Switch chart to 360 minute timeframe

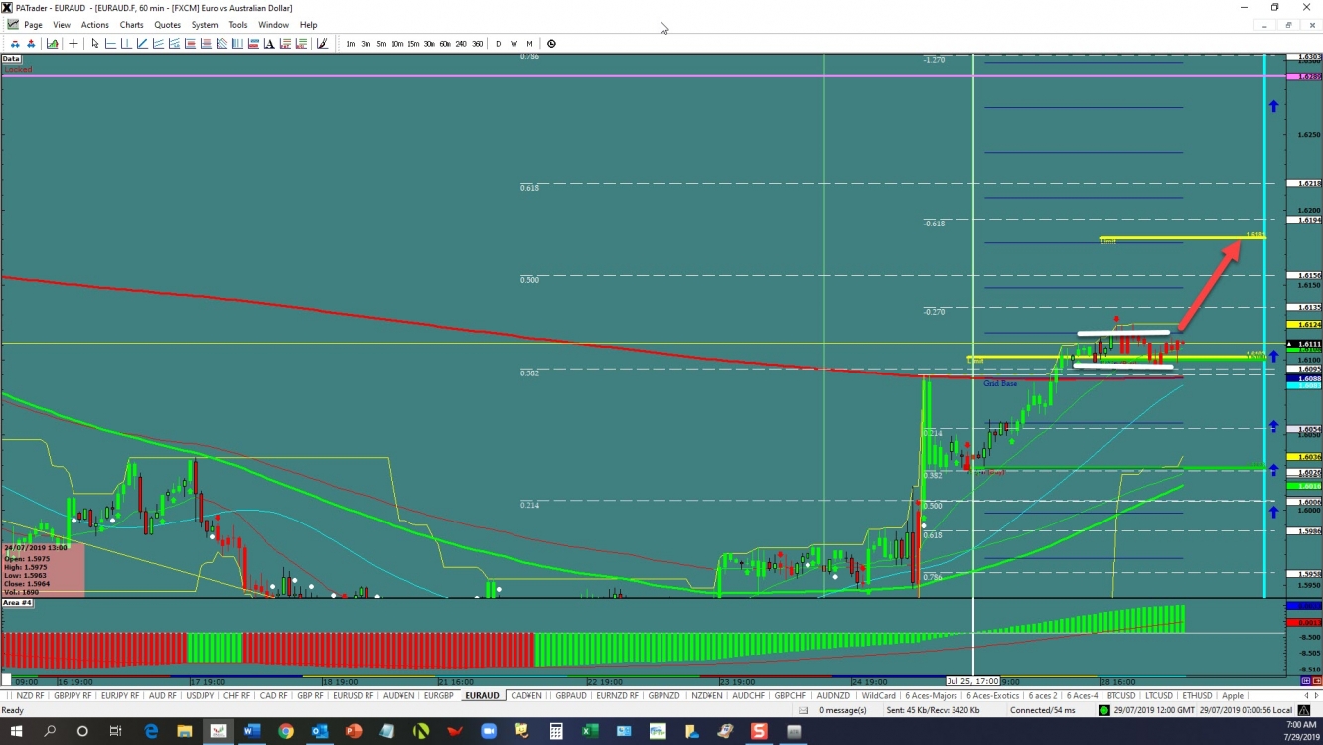(x=478, y=44)
